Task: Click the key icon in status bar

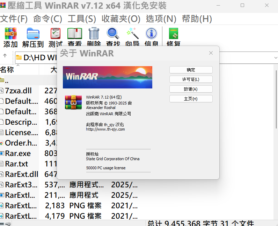Action: (x=8, y=224)
